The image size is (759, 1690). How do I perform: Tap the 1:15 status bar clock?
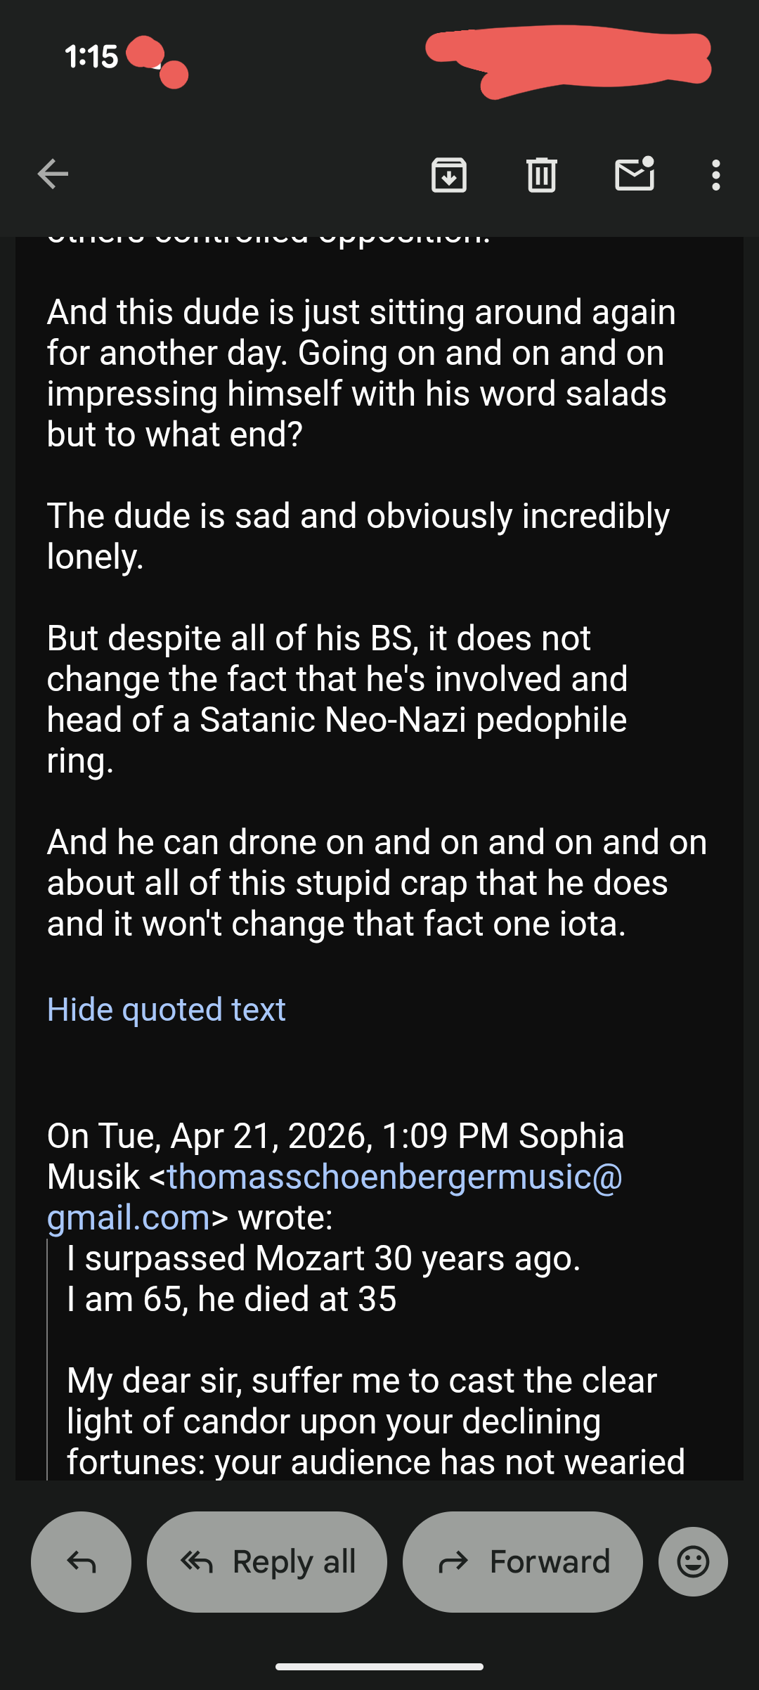click(91, 56)
